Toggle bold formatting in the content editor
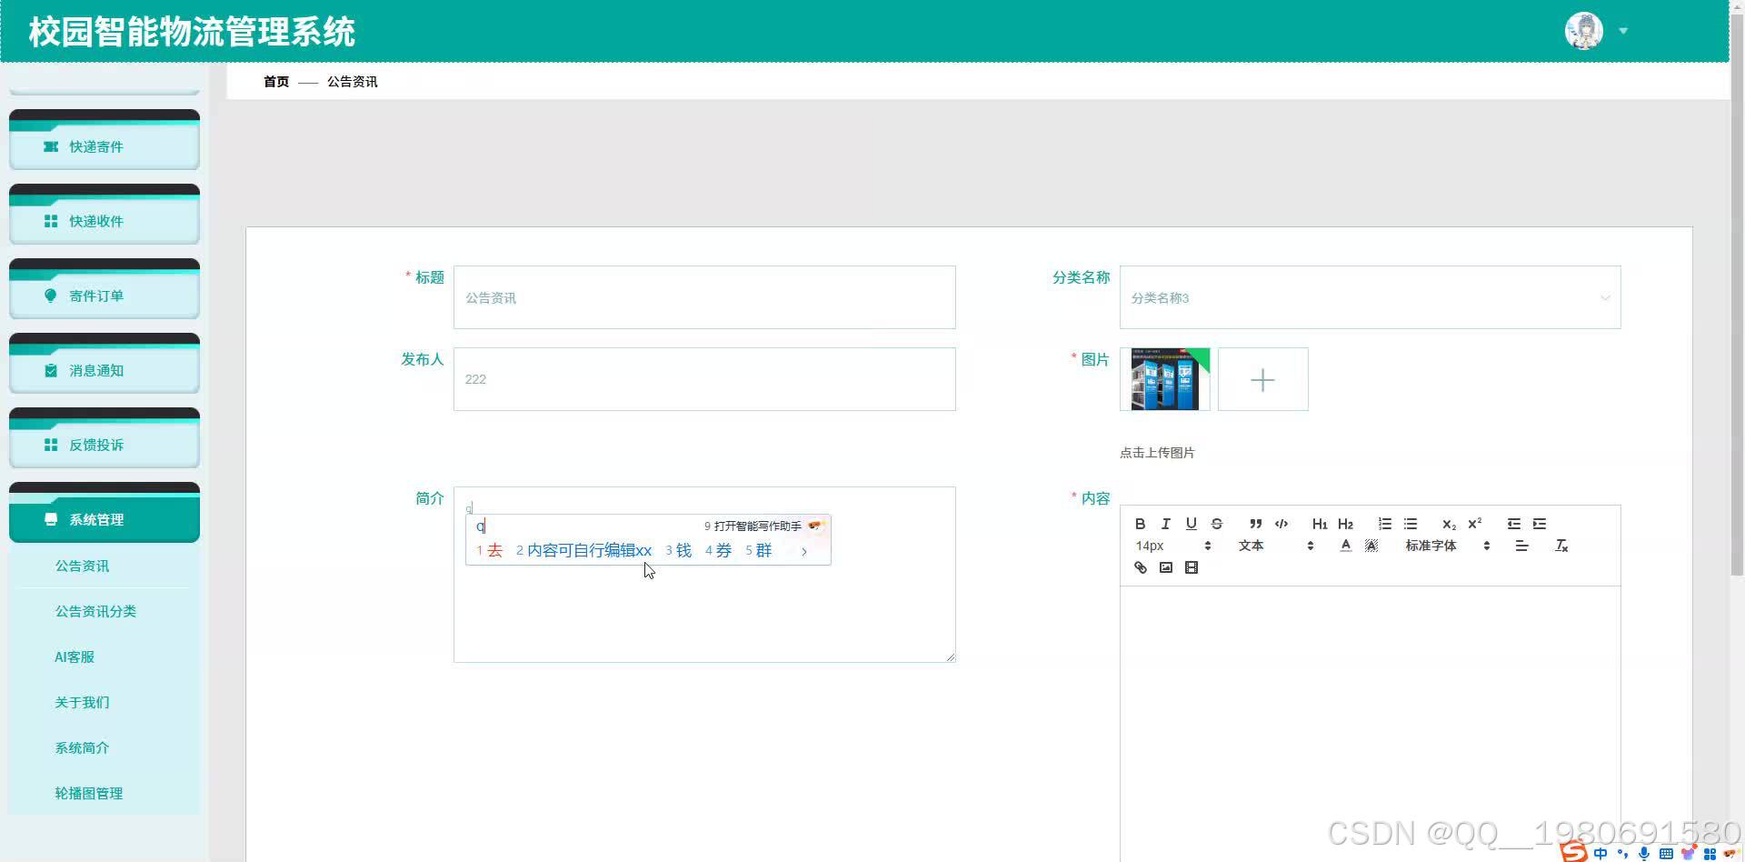 (1140, 524)
